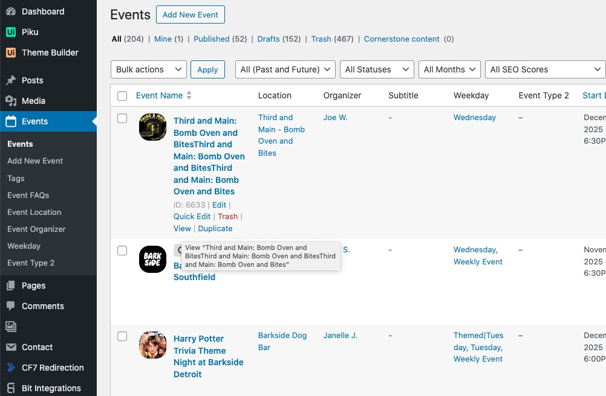
Task: Select the Harry Potter Trivia row checkbox
Action: click(122, 336)
